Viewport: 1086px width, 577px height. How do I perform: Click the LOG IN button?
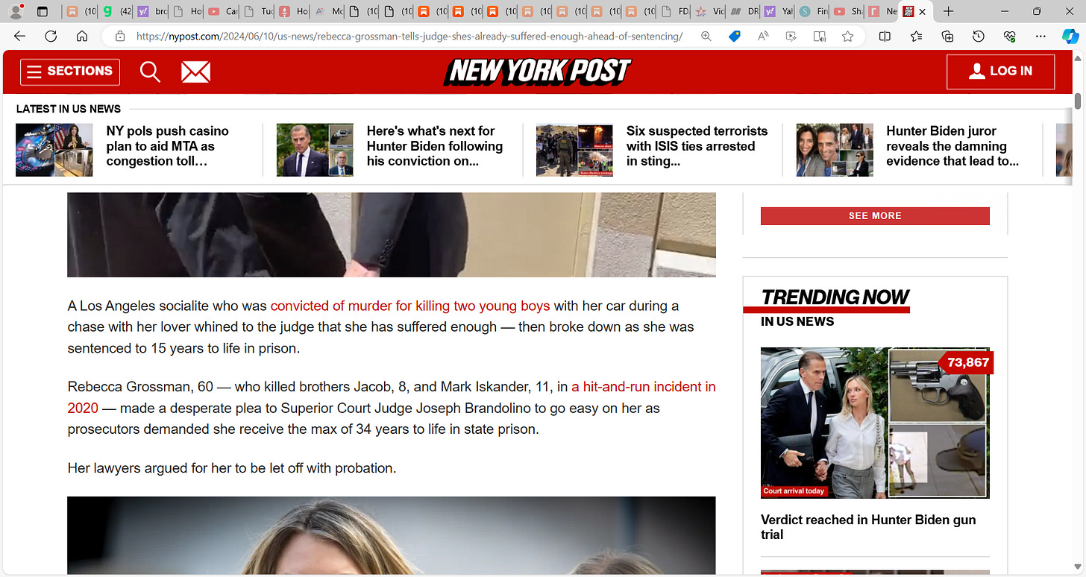click(x=1000, y=72)
